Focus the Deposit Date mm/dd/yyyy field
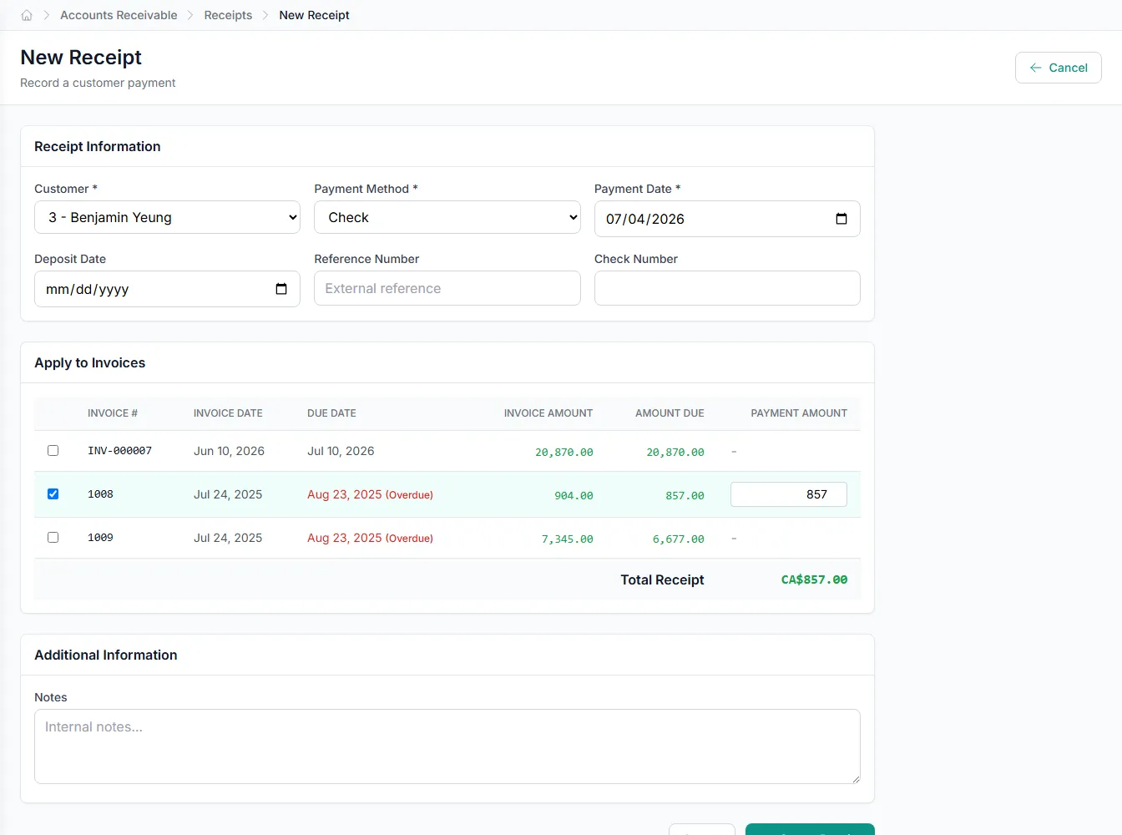This screenshot has height=835, width=1122. pyautogui.click(x=167, y=289)
